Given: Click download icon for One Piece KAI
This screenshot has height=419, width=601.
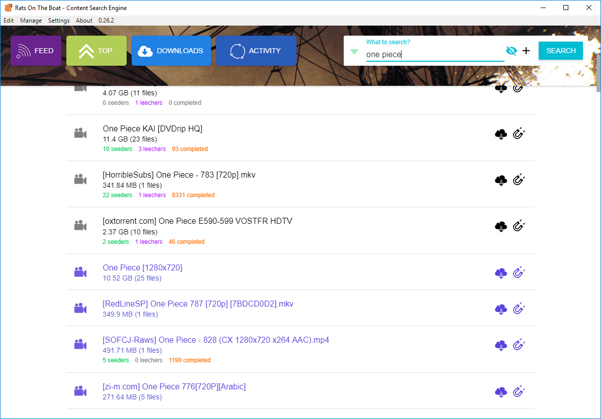Looking at the screenshot, I should tap(500, 134).
